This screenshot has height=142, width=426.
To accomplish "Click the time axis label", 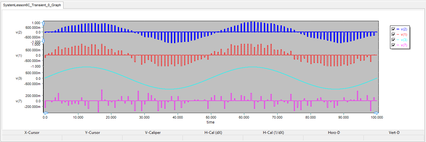I will (x=210, y=122).
